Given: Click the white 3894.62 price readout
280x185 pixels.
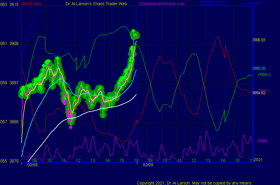Looking at the screenshot, I should 259,93.
